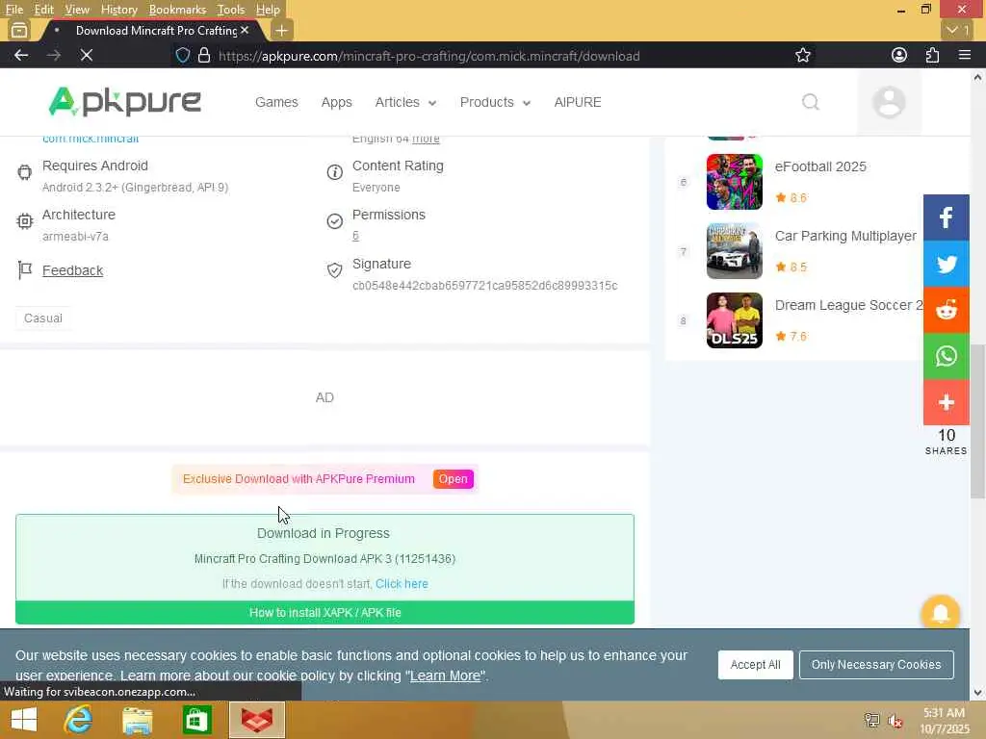Viewport: 986px width, 739px height.
Task: Open the History menu
Action: point(118,10)
